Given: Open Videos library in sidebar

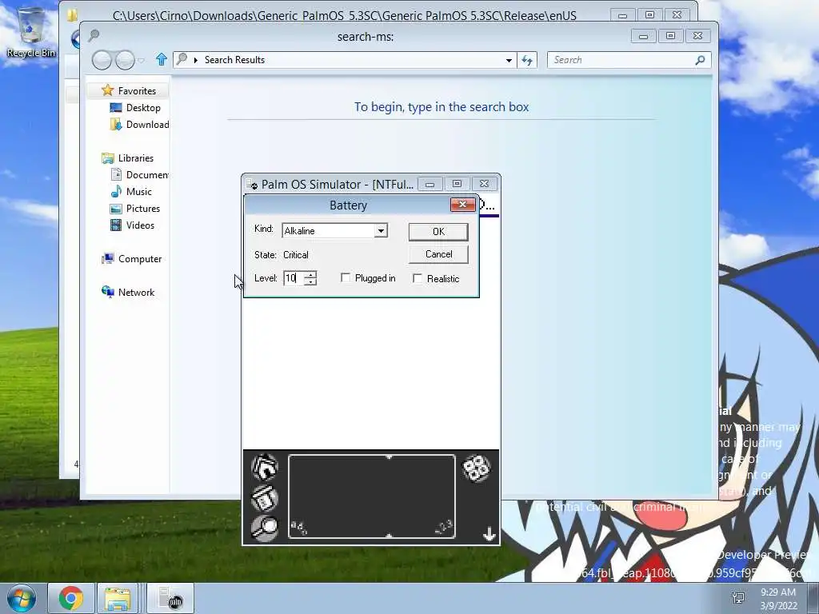Looking at the screenshot, I should (140, 225).
